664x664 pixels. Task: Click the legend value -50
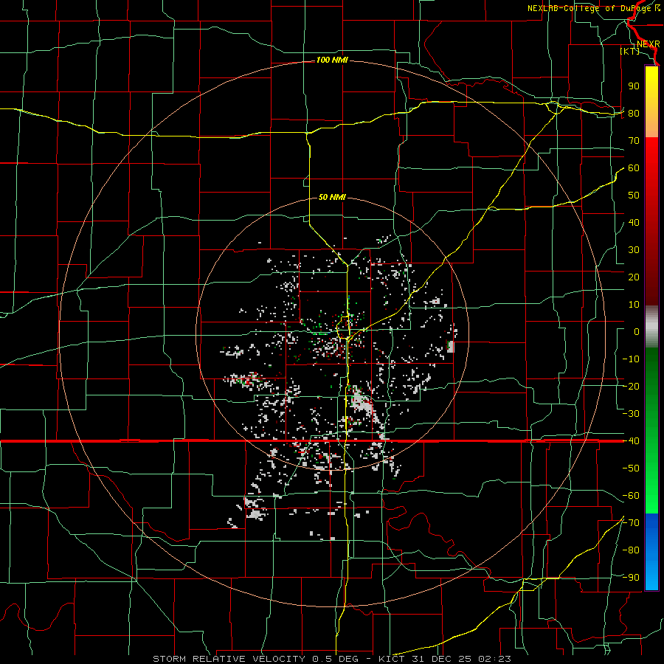[x=631, y=468]
